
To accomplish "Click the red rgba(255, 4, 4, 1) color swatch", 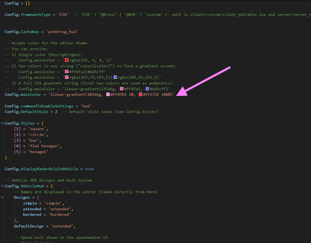I will tap(67, 60).
